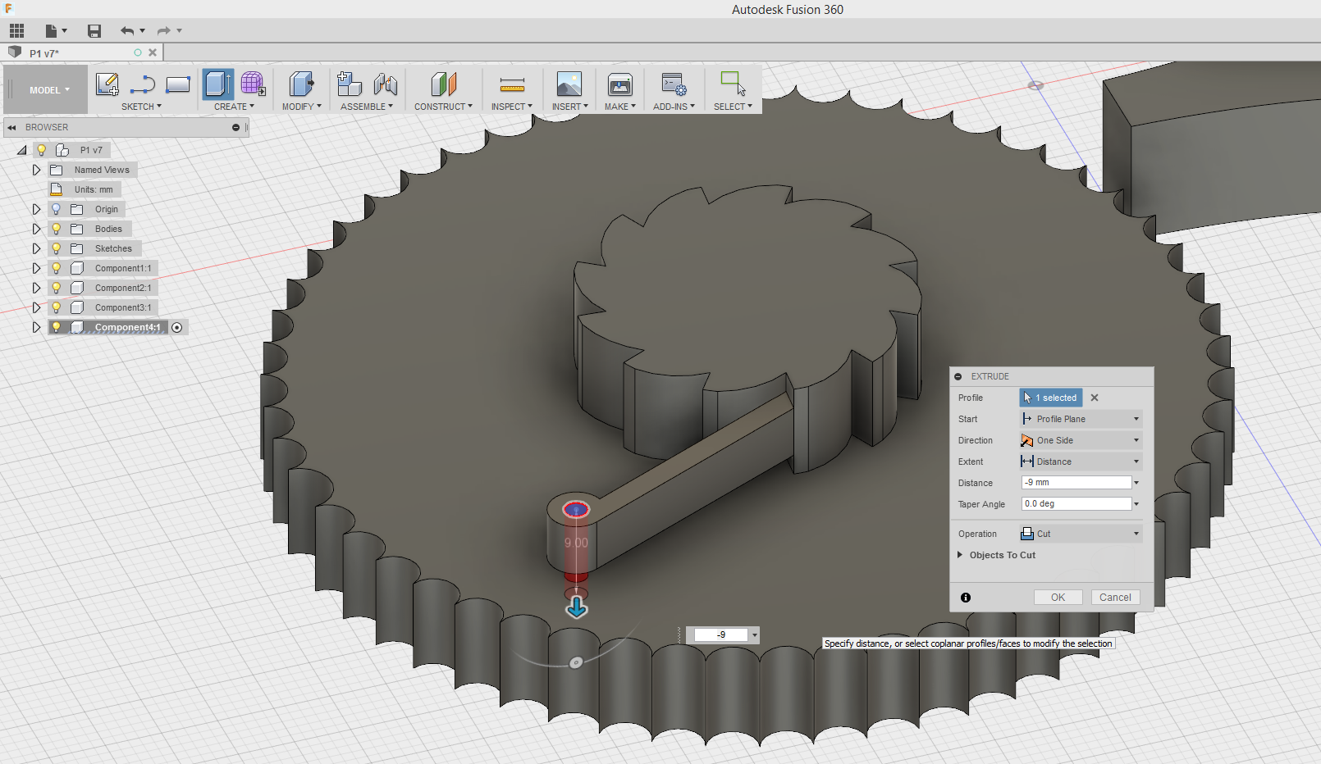Viewport: 1321px width, 764px height.
Task: Open the INSPECT menu
Action: click(x=512, y=107)
